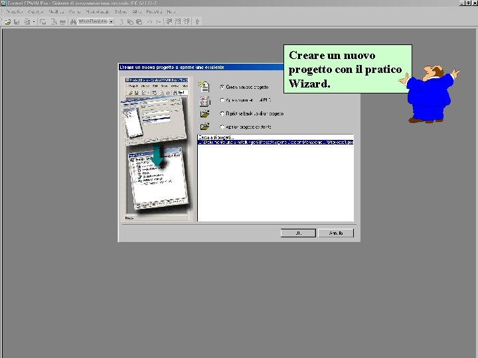
Task: Click the rightmost toolbar icon with arrows
Action: (x=198, y=22)
